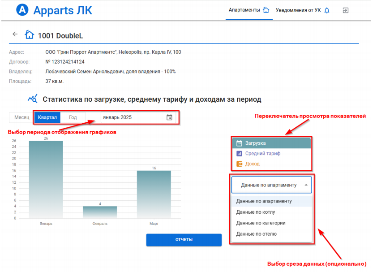Select the Квартал period toggle

[x=47, y=117]
